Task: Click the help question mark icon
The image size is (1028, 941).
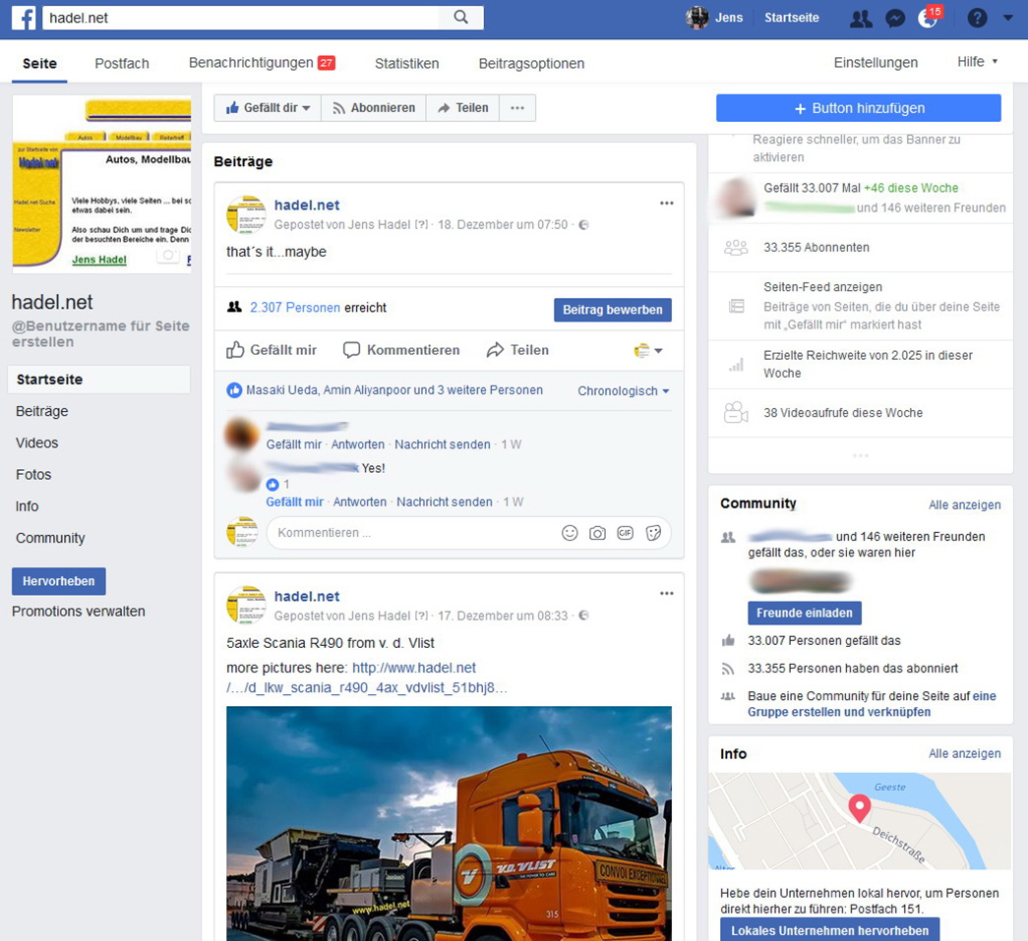Action: coord(977,18)
